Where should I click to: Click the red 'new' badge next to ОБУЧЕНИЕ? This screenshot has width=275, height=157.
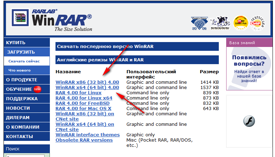[x=37, y=89]
